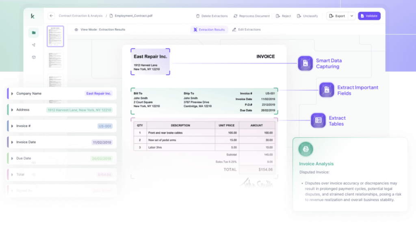This screenshot has width=416, height=230.
Task: Click Reprocess Document in toolbar
Action: click(x=251, y=16)
